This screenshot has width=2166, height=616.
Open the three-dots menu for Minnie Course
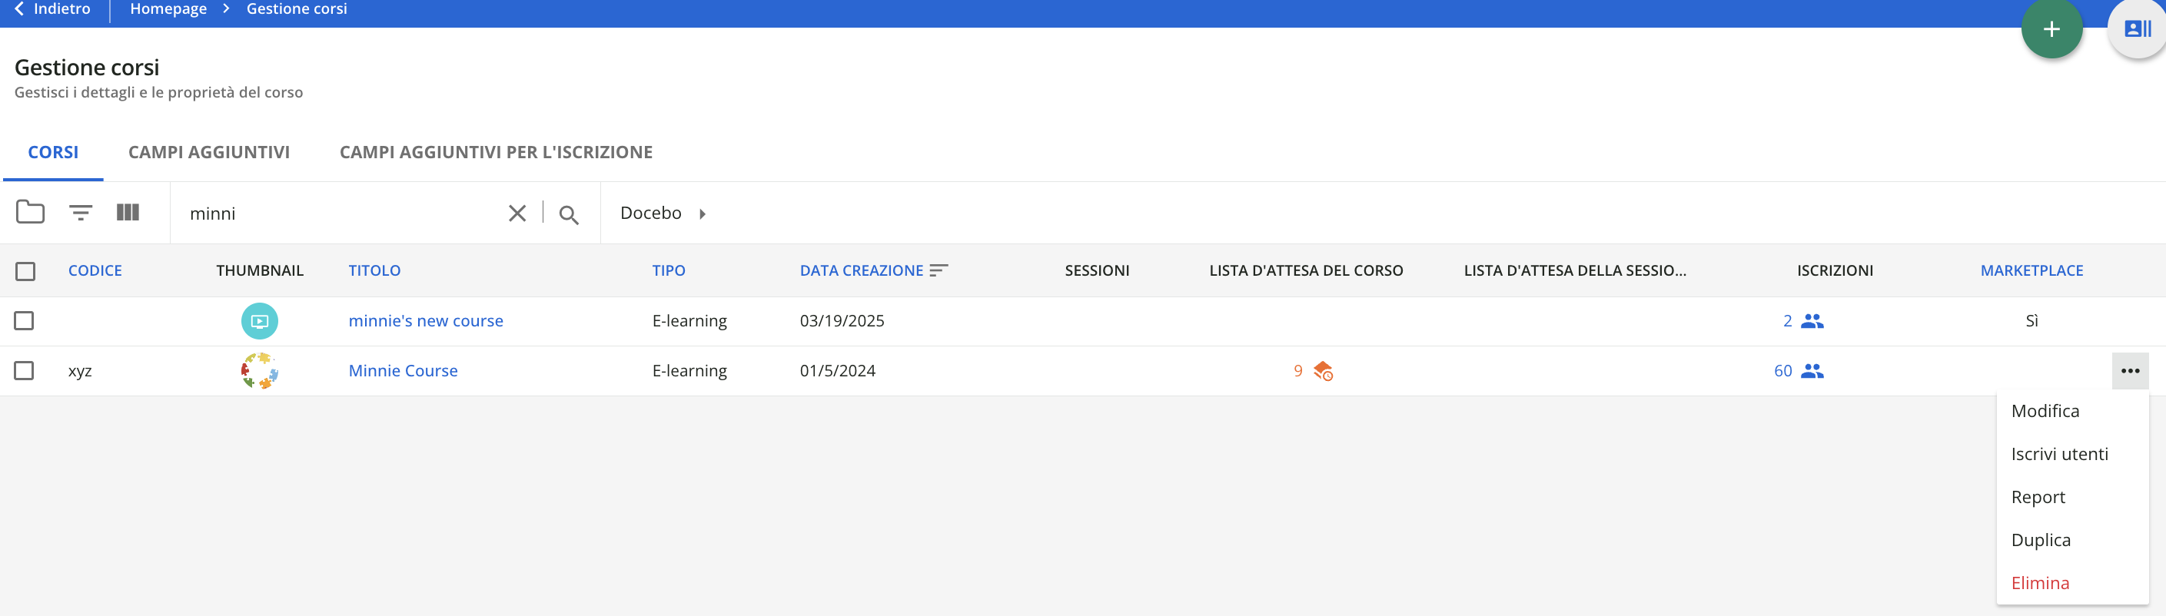pos(2129,371)
